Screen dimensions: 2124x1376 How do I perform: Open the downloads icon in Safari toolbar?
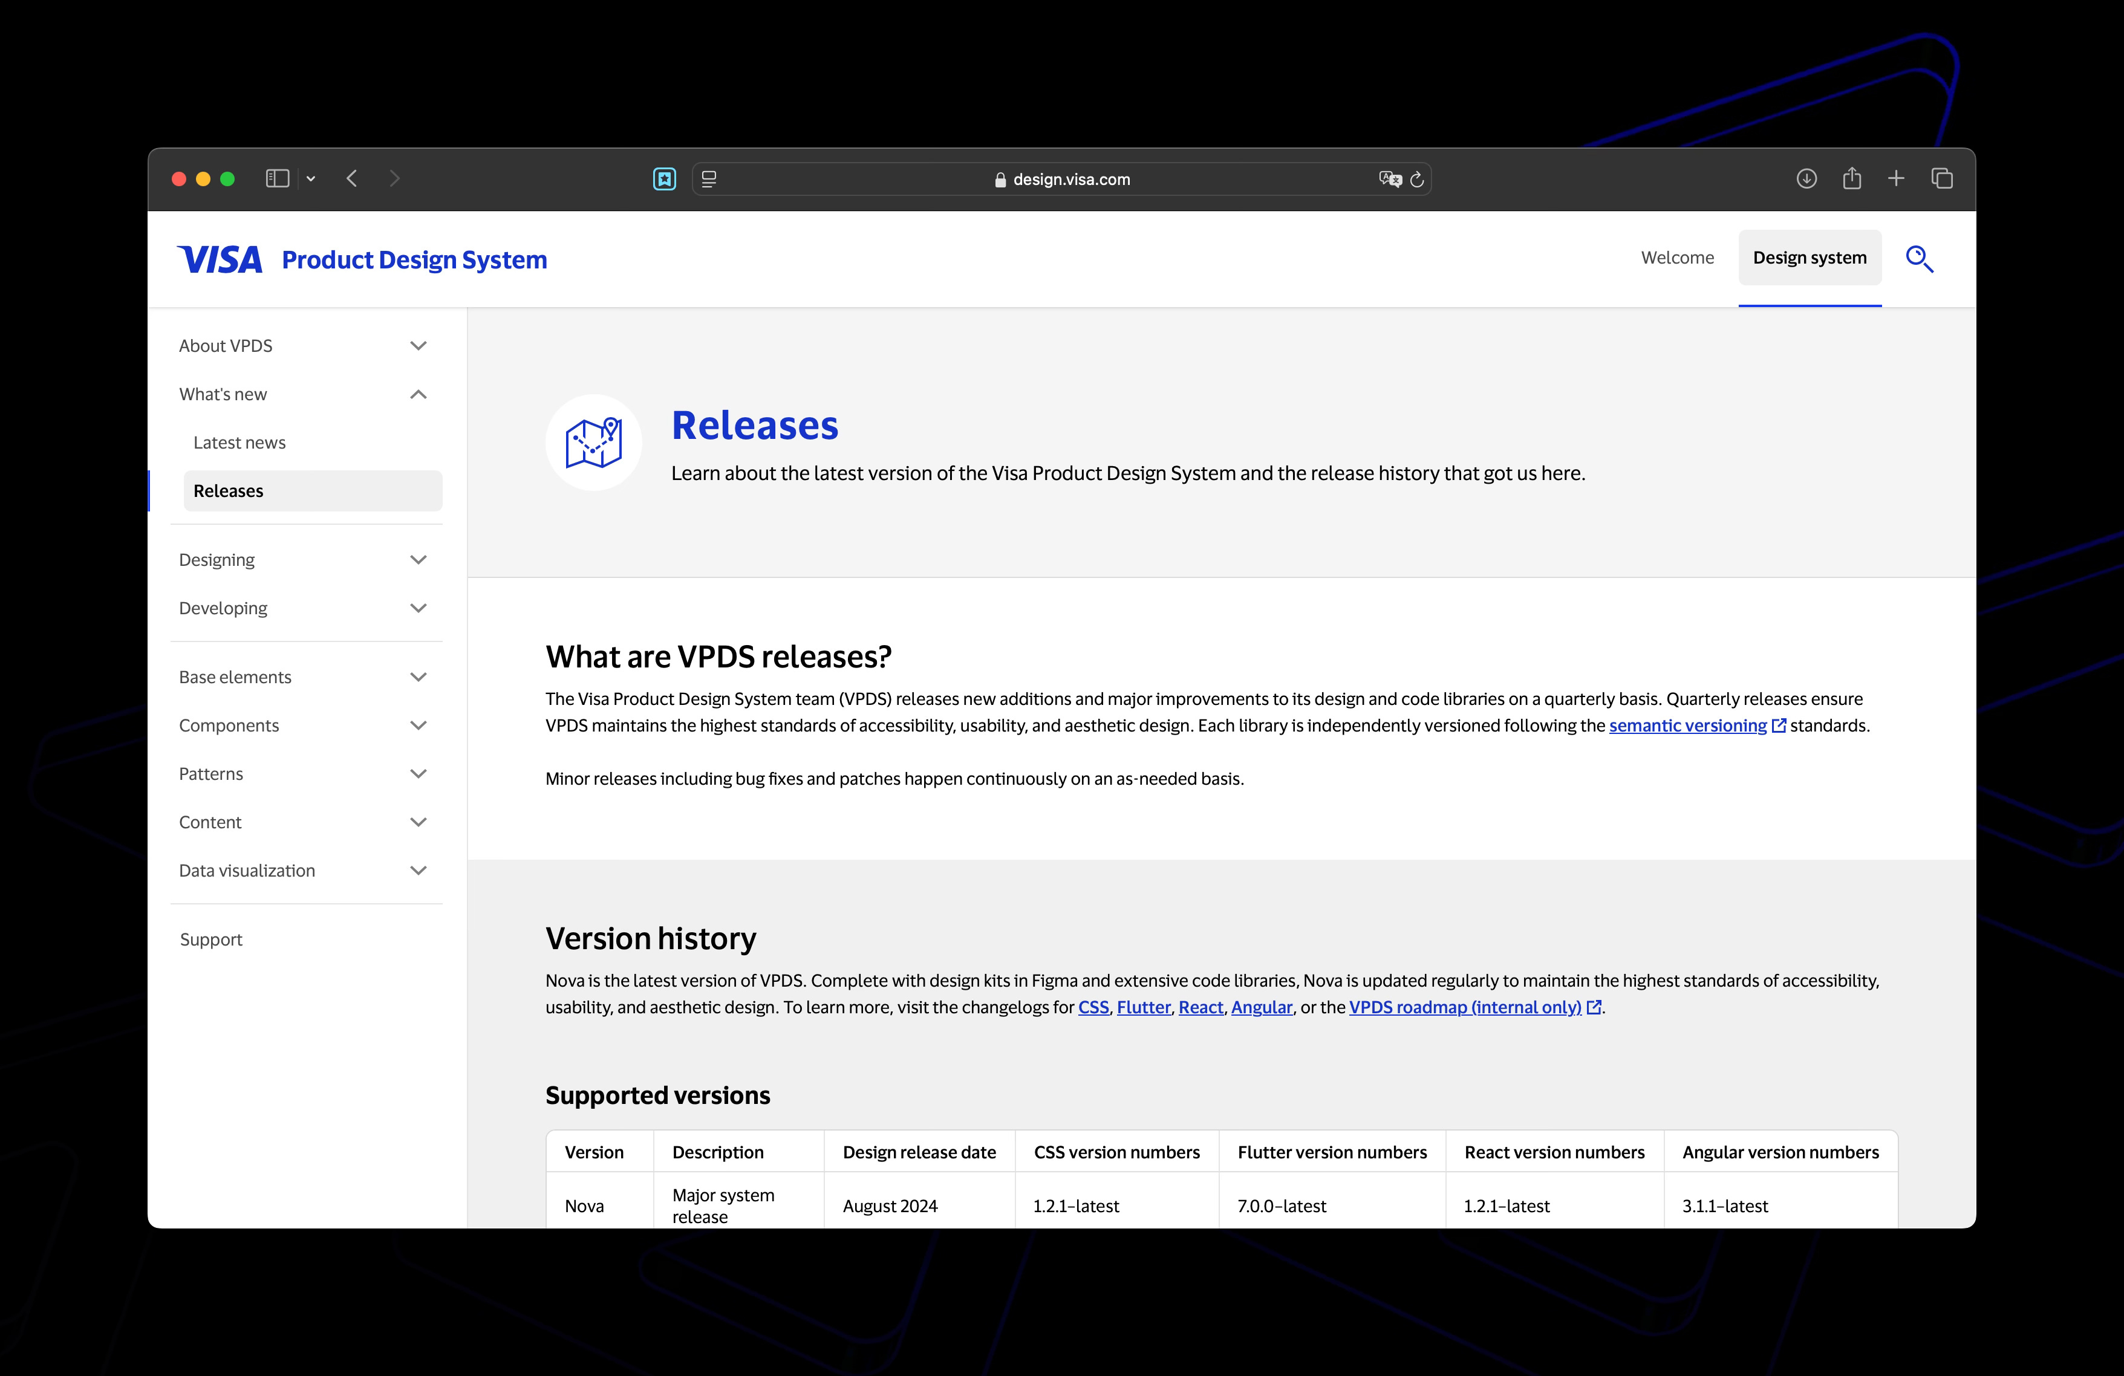[1806, 178]
